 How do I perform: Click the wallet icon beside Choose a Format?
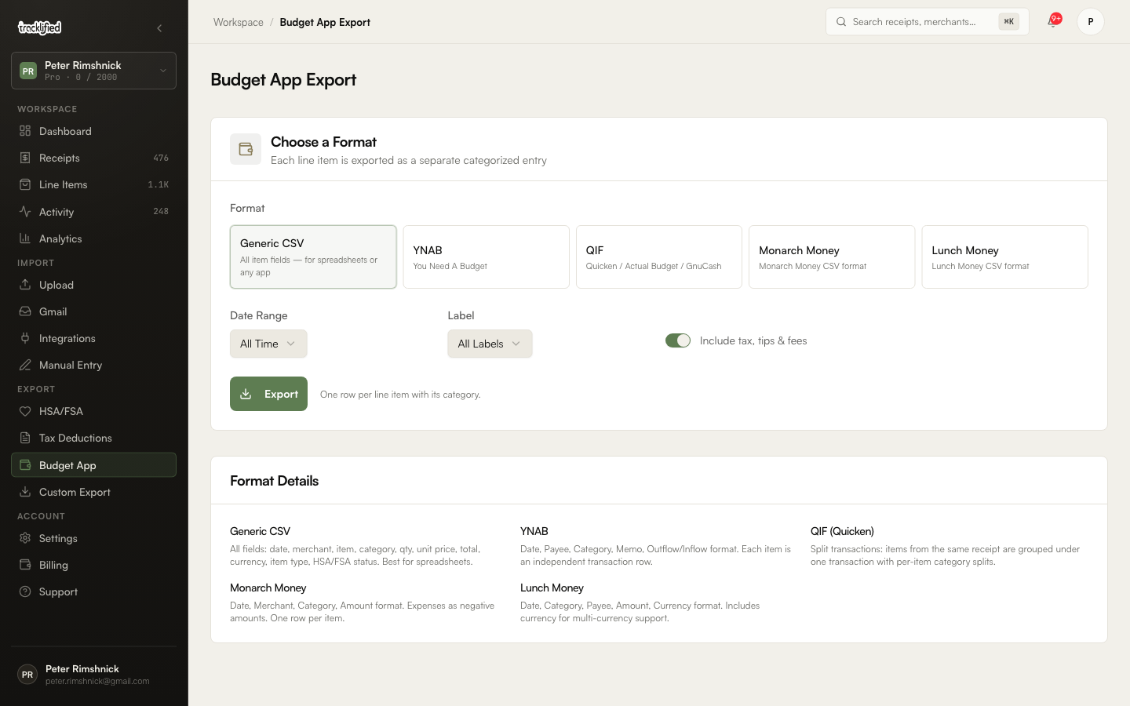point(246,149)
